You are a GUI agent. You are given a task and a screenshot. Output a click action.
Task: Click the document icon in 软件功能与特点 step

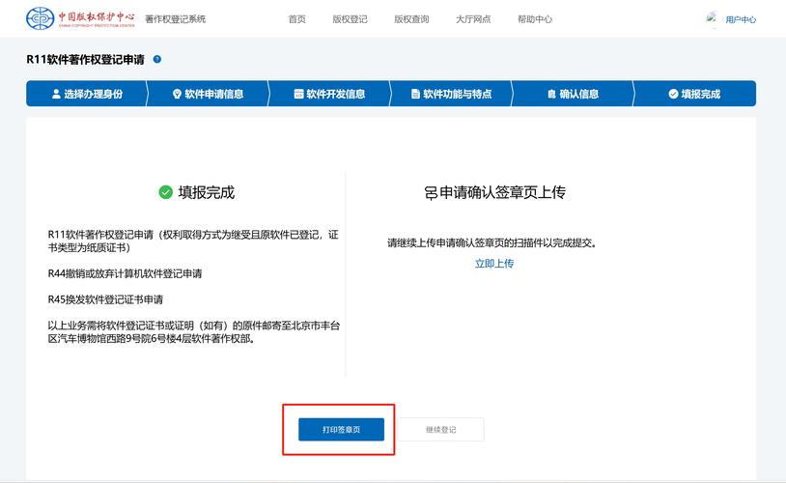pyautogui.click(x=415, y=94)
